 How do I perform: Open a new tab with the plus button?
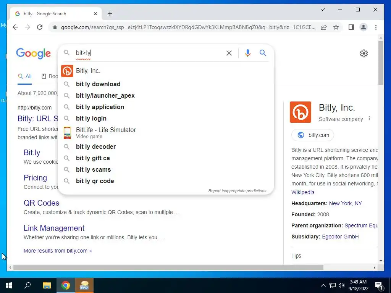(x=110, y=14)
